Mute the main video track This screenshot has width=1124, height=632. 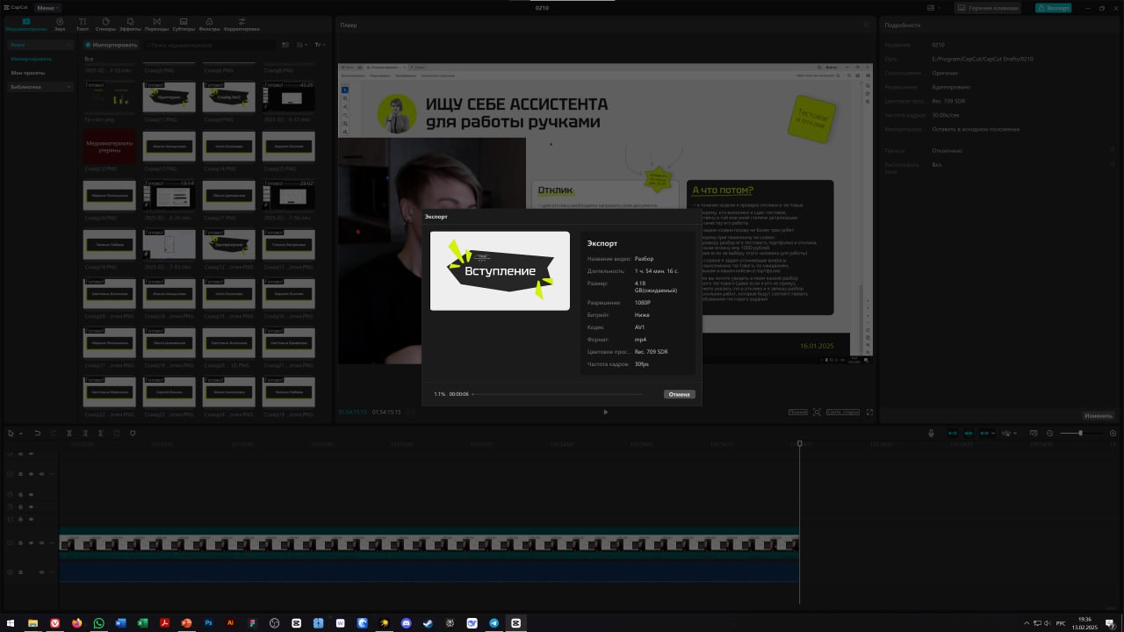click(x=41, y=543)
